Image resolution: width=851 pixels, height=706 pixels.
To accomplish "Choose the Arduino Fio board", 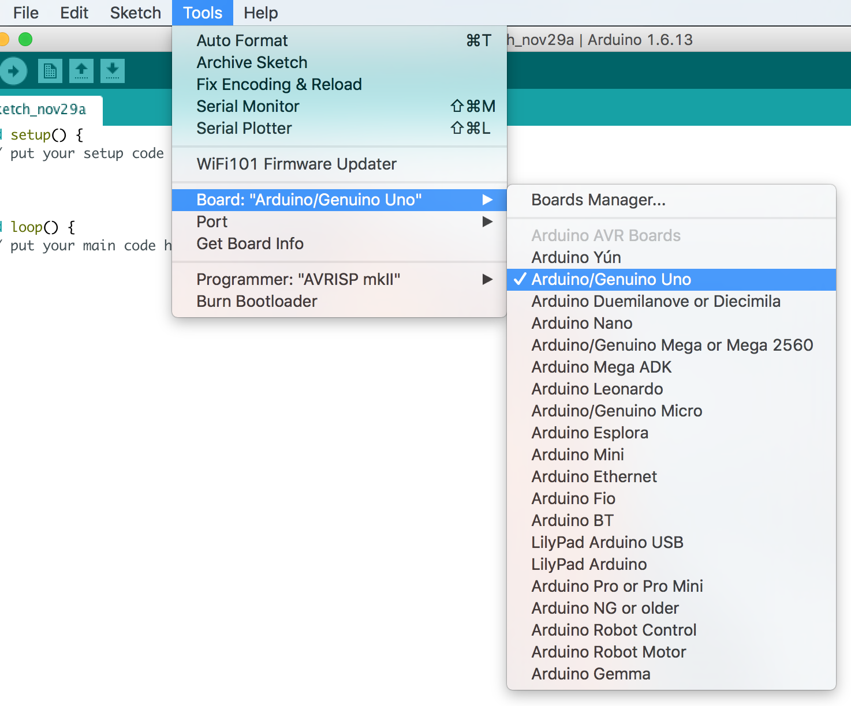I will pyautogui.click(x=671, y=498).
